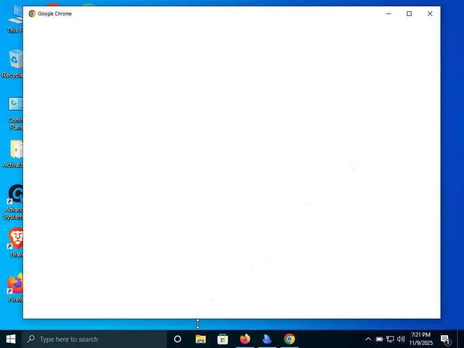Select the Firefox desktop shortcut
Viewport: 464px width, 348px height.
15,288
